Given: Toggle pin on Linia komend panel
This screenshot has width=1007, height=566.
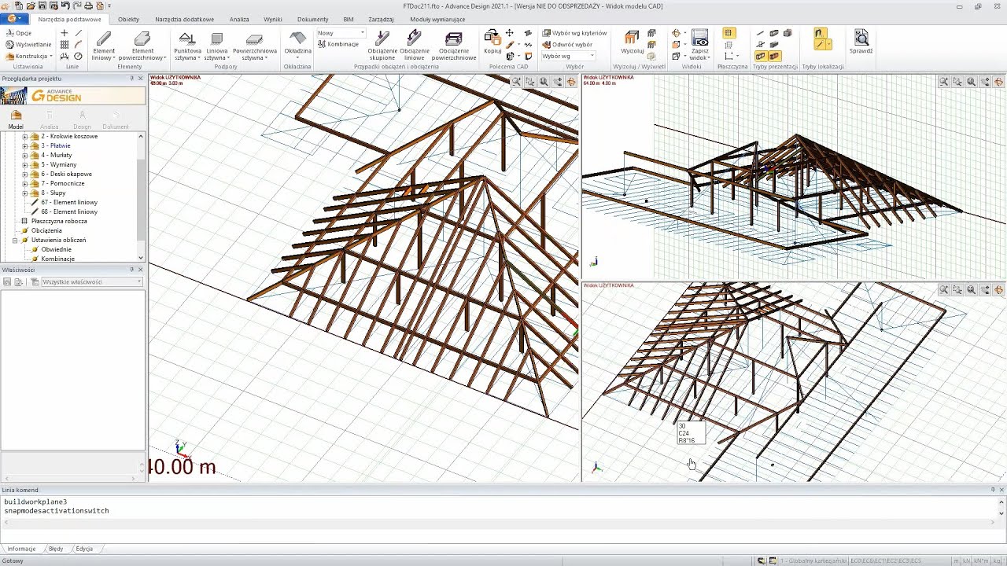Looking at the screenshot, I should point(993,490).
